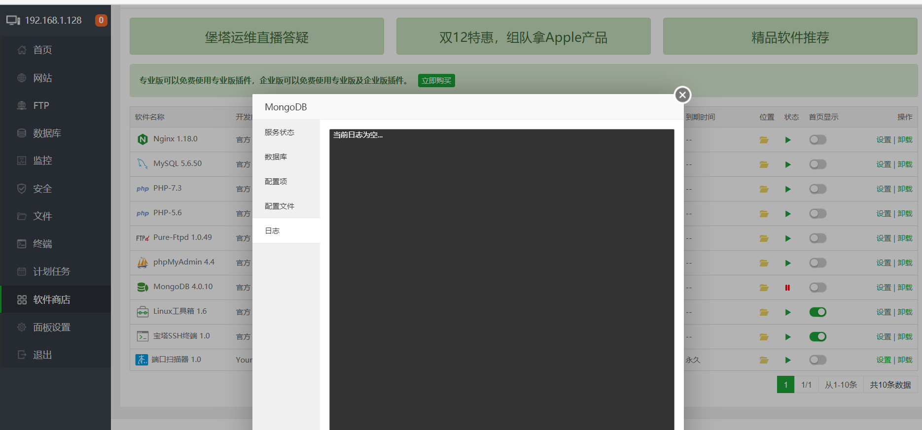Click the 端口扫描器 app icon

[142, 360]
